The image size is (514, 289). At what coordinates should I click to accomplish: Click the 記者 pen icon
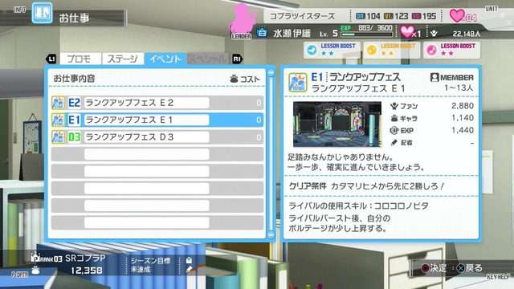coord(394,142)
